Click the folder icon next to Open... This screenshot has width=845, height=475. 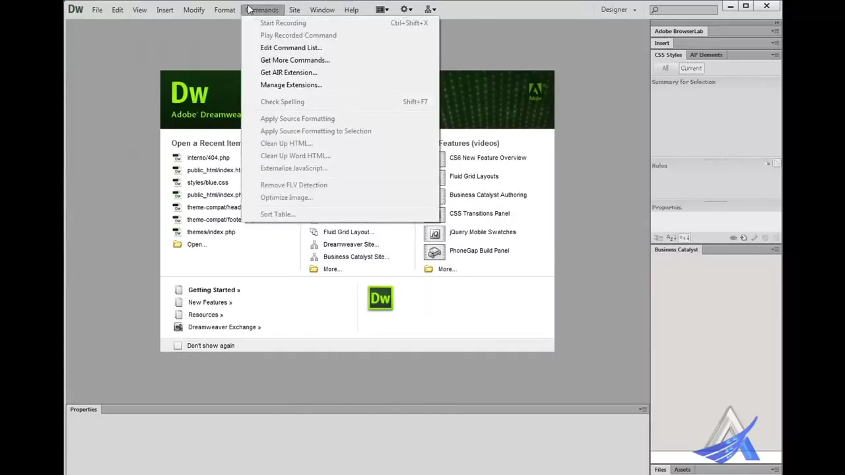coord(177,245)
